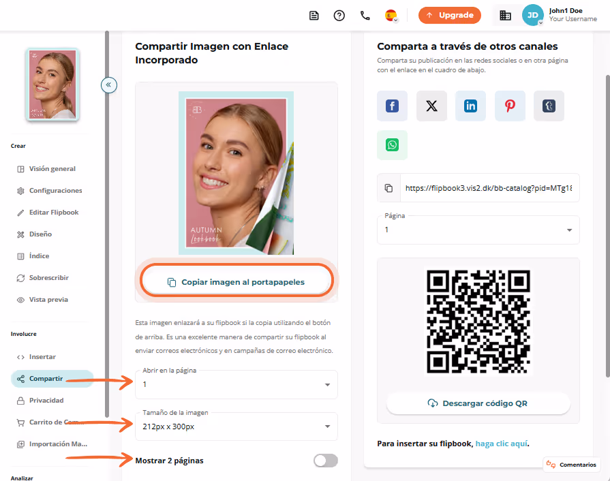Viewport: 610px width, 481px height.
Task: Share on LinkedIn
Action: [x=470, y=106]
